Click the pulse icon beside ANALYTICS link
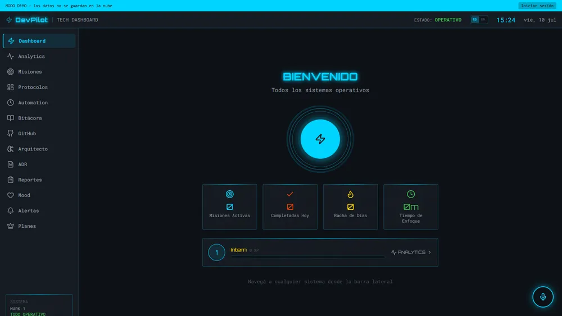Image resolution: width=562 pixels, height=316 pixels. pyautogui.click(x=393, y=253)
